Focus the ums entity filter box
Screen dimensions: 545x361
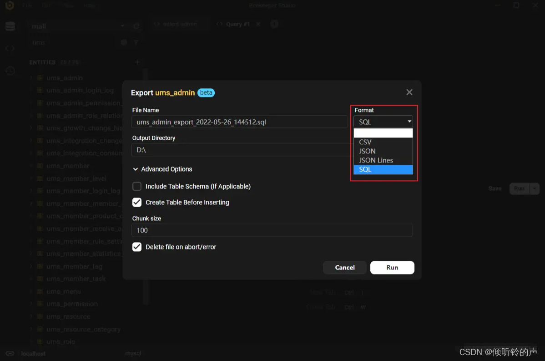coord(75,42)
